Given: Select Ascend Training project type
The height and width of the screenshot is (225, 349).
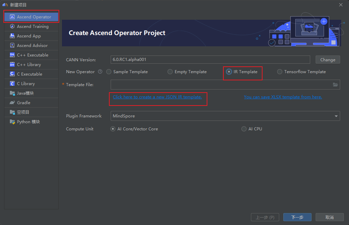Looking at the screenshot, I should [31, 26].
